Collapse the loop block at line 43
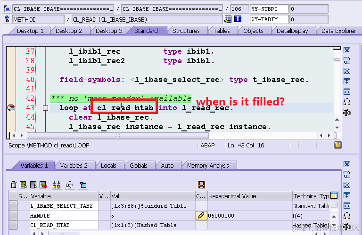Image resolution: width=362 pixels, height=235 pixels. (x=45, y=108)
